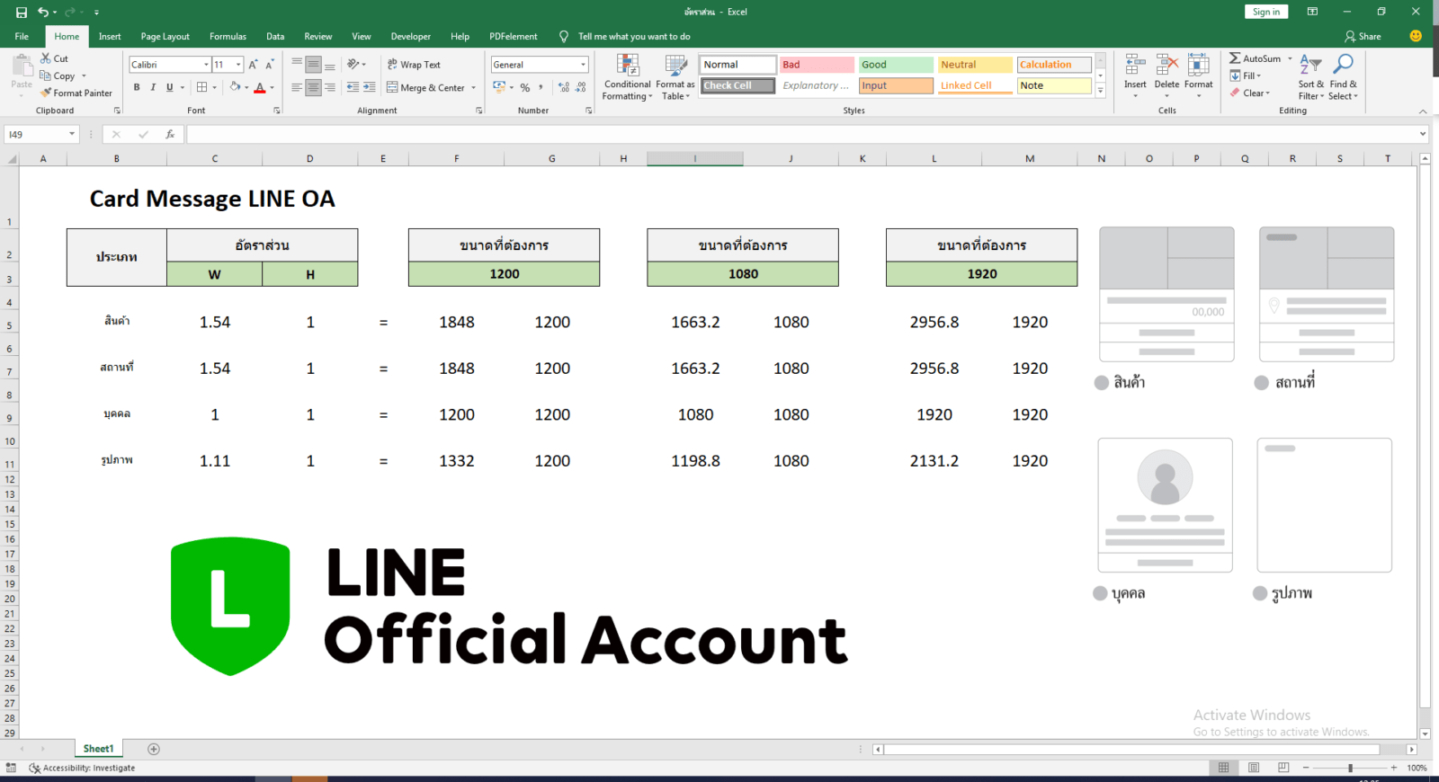
Task: Click the Format Painter brush icon
Action: pos(46,93)
